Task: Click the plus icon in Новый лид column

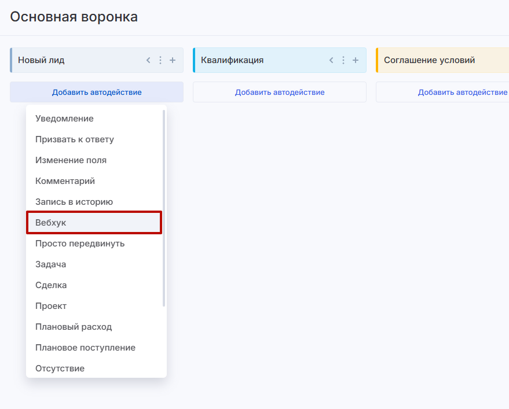Action: pyautogui.click(x=173, y=60)
